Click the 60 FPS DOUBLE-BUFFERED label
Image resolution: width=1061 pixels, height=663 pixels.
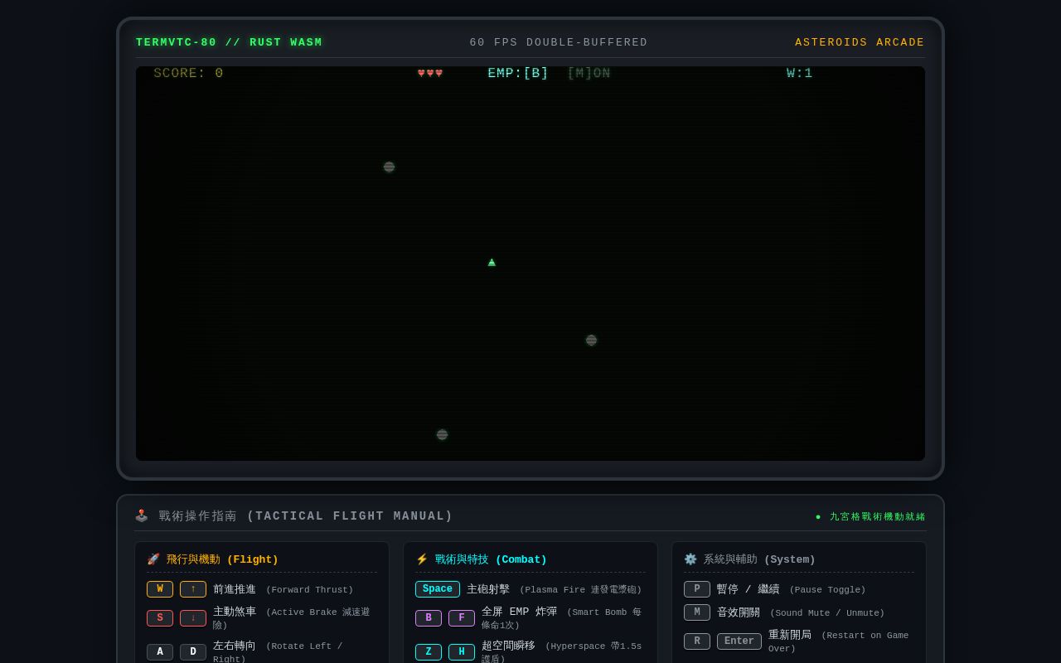coord(559,42)
